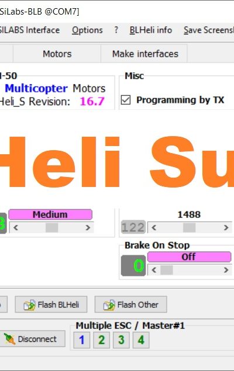The image size is (234, 371).
Task: Click the Disconnect plug icon
Action: 9,339
